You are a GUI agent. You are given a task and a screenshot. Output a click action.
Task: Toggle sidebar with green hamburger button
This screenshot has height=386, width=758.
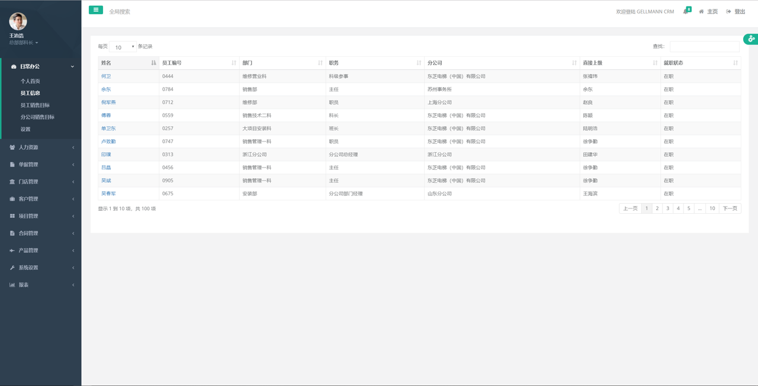point(95,10)
